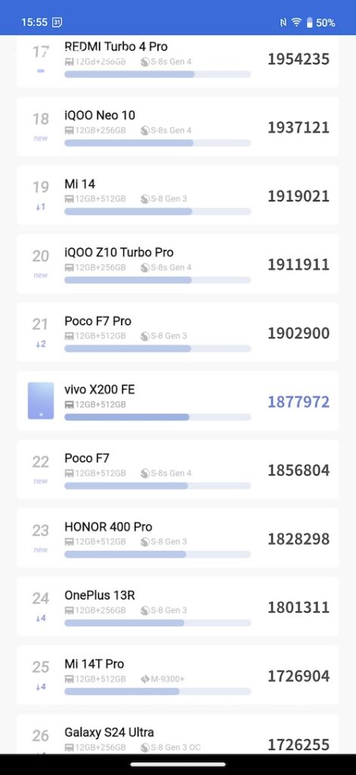356x775 pixels.
Task: Tap the Snapdragon chip icon for Poco F7
Action: [145, 473]
